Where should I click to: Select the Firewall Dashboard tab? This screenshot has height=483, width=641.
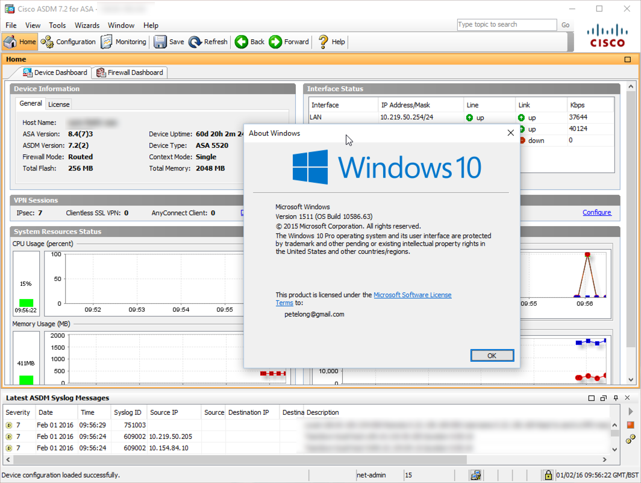130,72
